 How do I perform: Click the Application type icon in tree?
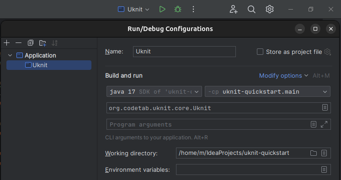(20, 55)
